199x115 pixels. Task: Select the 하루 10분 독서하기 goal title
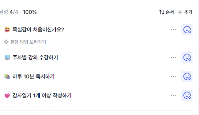[34, 76]
